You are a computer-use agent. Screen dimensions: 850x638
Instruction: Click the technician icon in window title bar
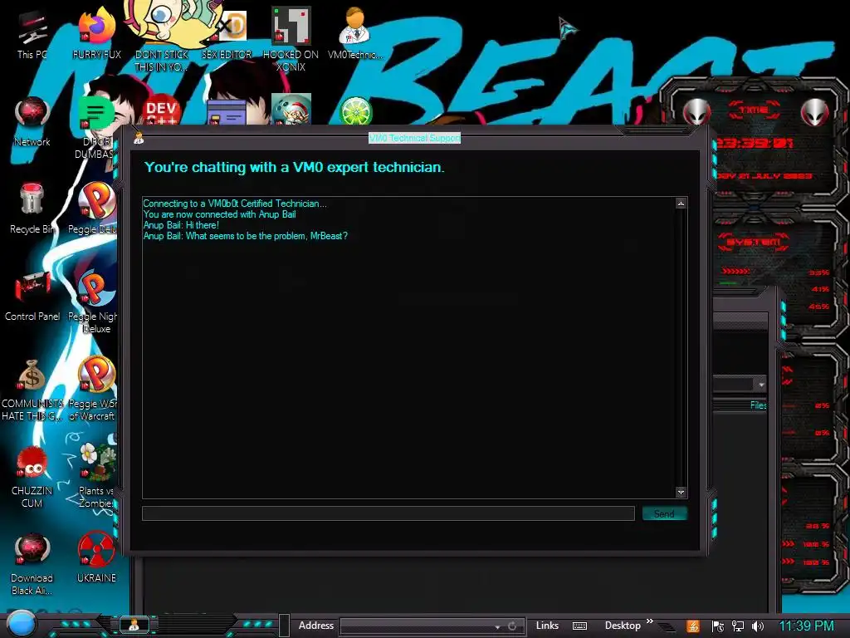pyautogui.click(x=139, y=139)
